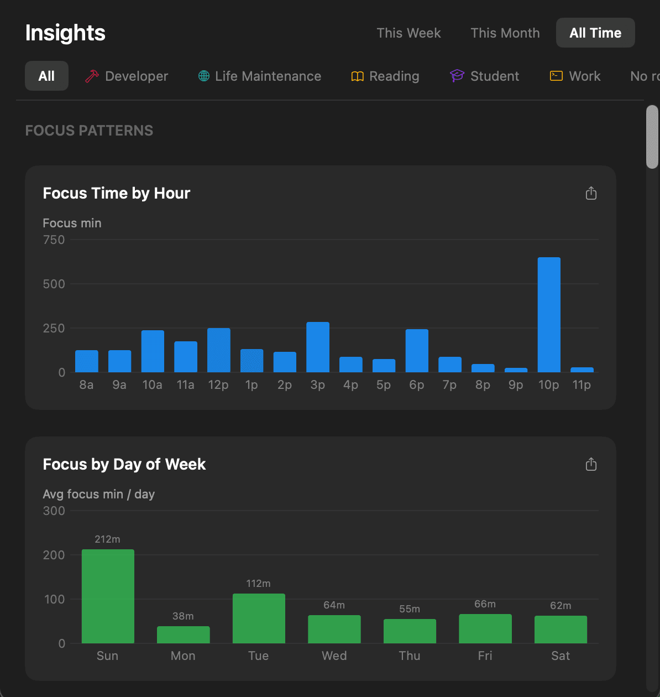Image resolution: width=660 pixels, height=697 pixels.
Task: Click the Student filter button
Action: 485,76
